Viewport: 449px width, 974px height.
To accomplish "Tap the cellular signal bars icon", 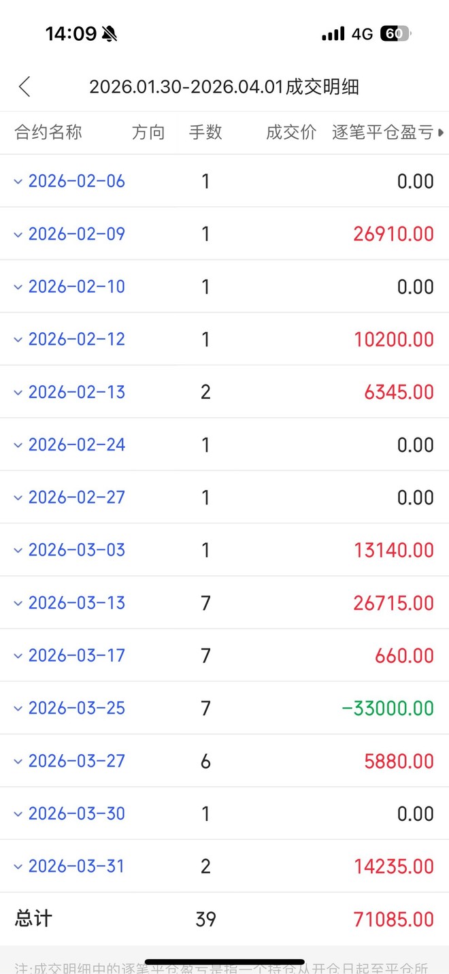I will click(x=333, y=33).
